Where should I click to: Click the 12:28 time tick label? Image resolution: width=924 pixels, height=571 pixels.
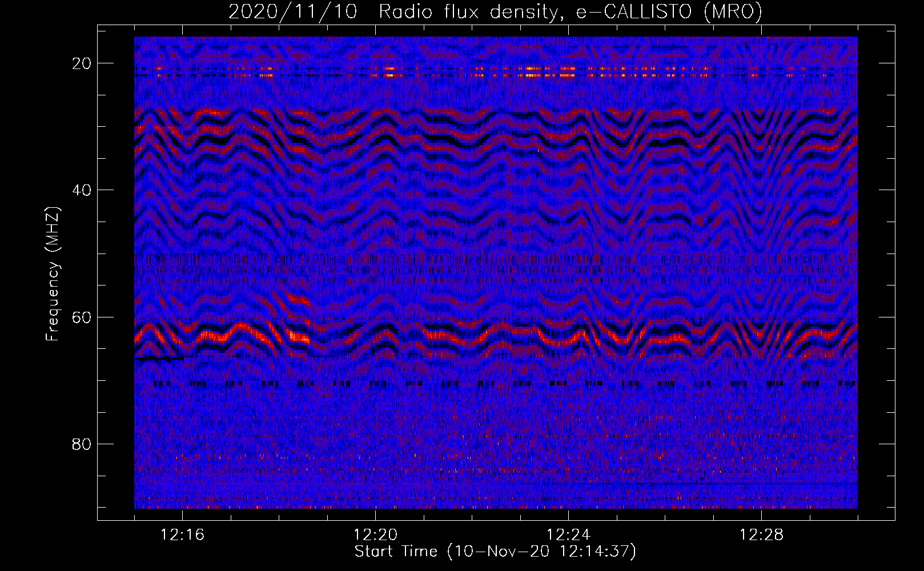pos(762,535)
